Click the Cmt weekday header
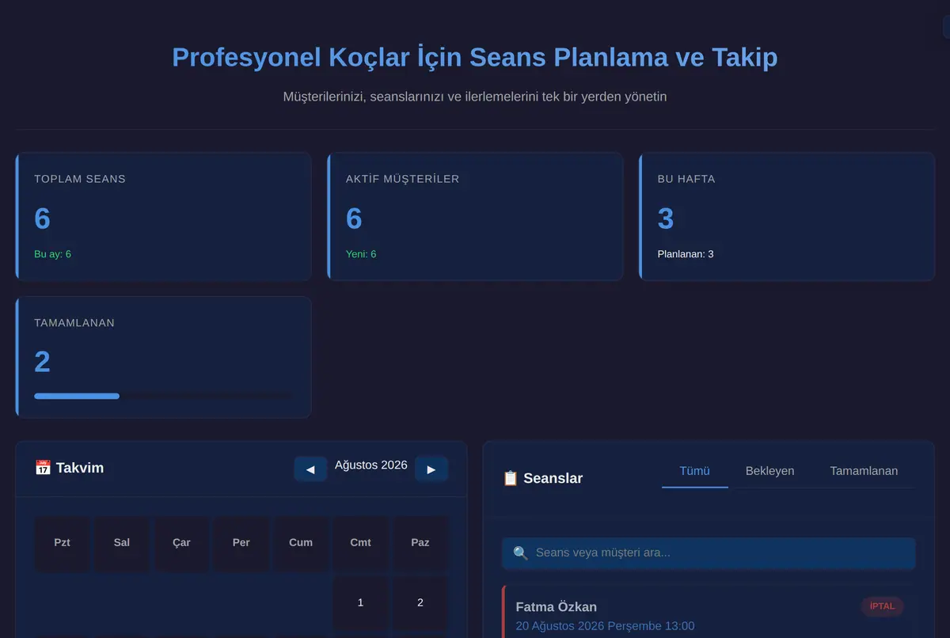 click(x=360, y=543)
